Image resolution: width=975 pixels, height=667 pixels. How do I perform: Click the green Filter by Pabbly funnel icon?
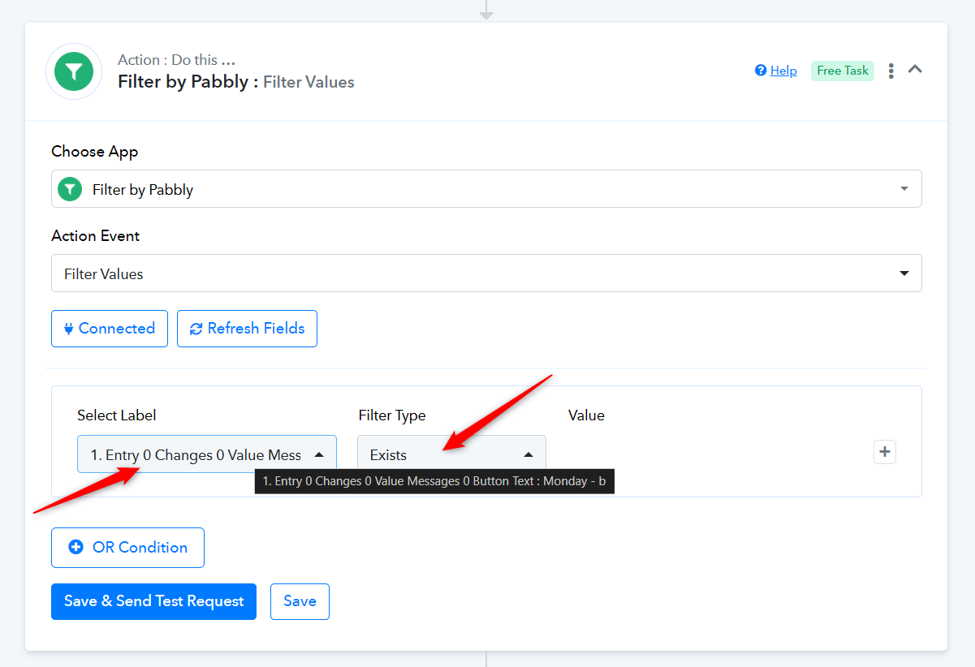pyautogui.click(x=74, y=71)
